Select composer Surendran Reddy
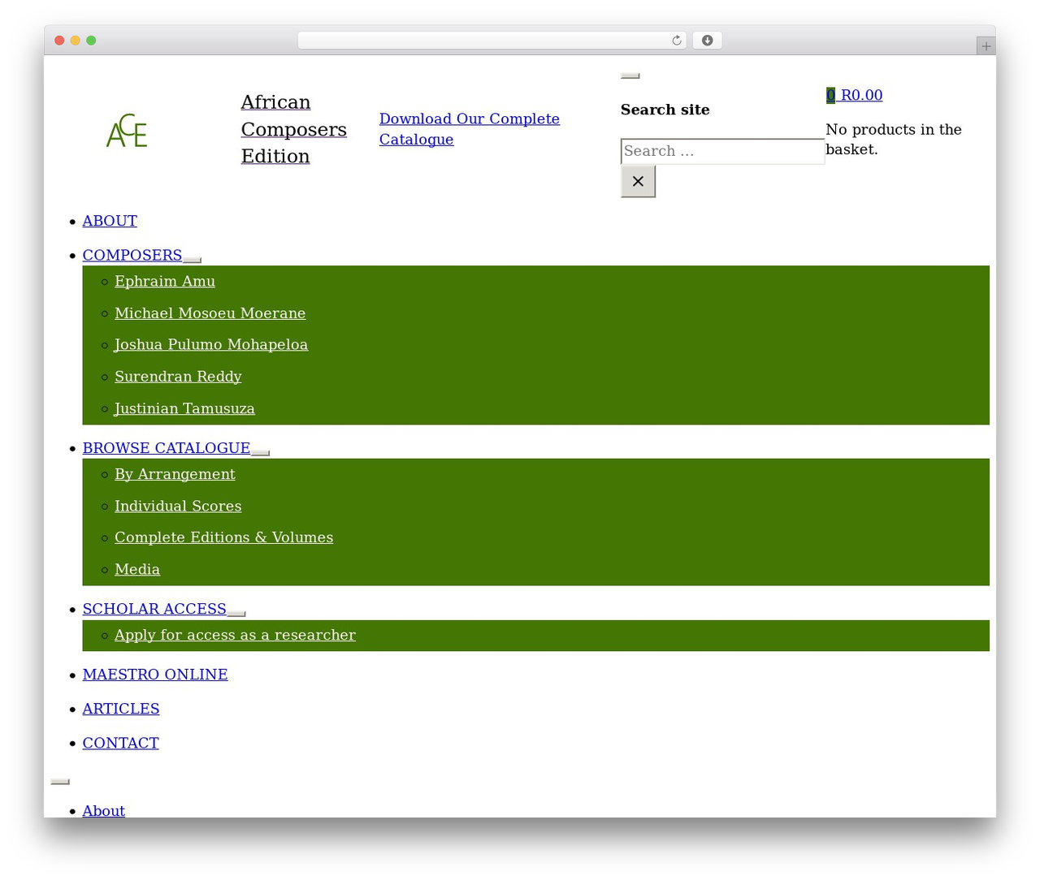 pyautogui.click(x=178, y=377)
